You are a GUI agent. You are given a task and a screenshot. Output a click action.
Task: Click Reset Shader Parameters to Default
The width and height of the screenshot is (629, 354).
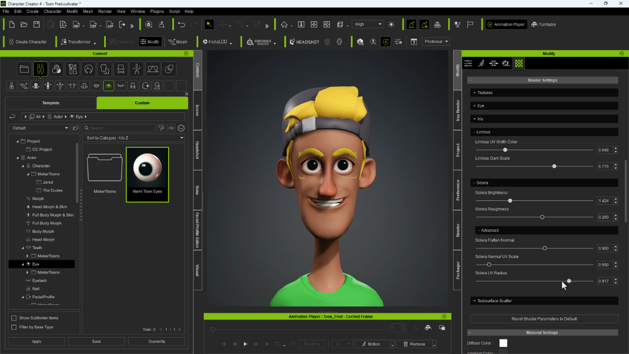click(544, 319)
